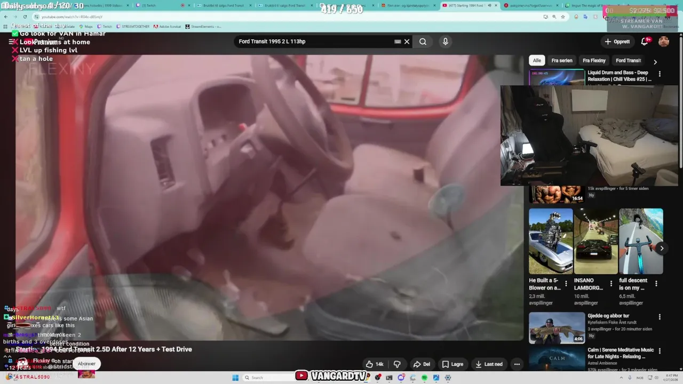Advance the Shorts shelf with next arrow
Screen dimensions: 683x384
[662, 248]
